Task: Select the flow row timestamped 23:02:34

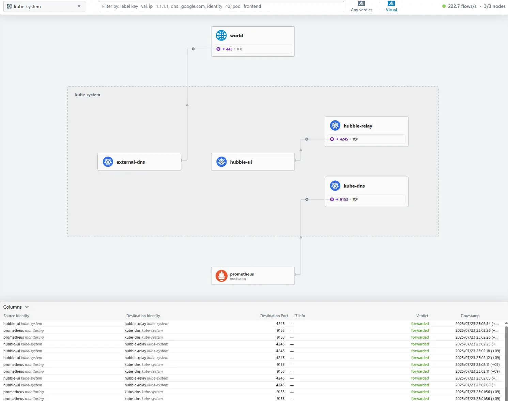Action: coord(252,324)
